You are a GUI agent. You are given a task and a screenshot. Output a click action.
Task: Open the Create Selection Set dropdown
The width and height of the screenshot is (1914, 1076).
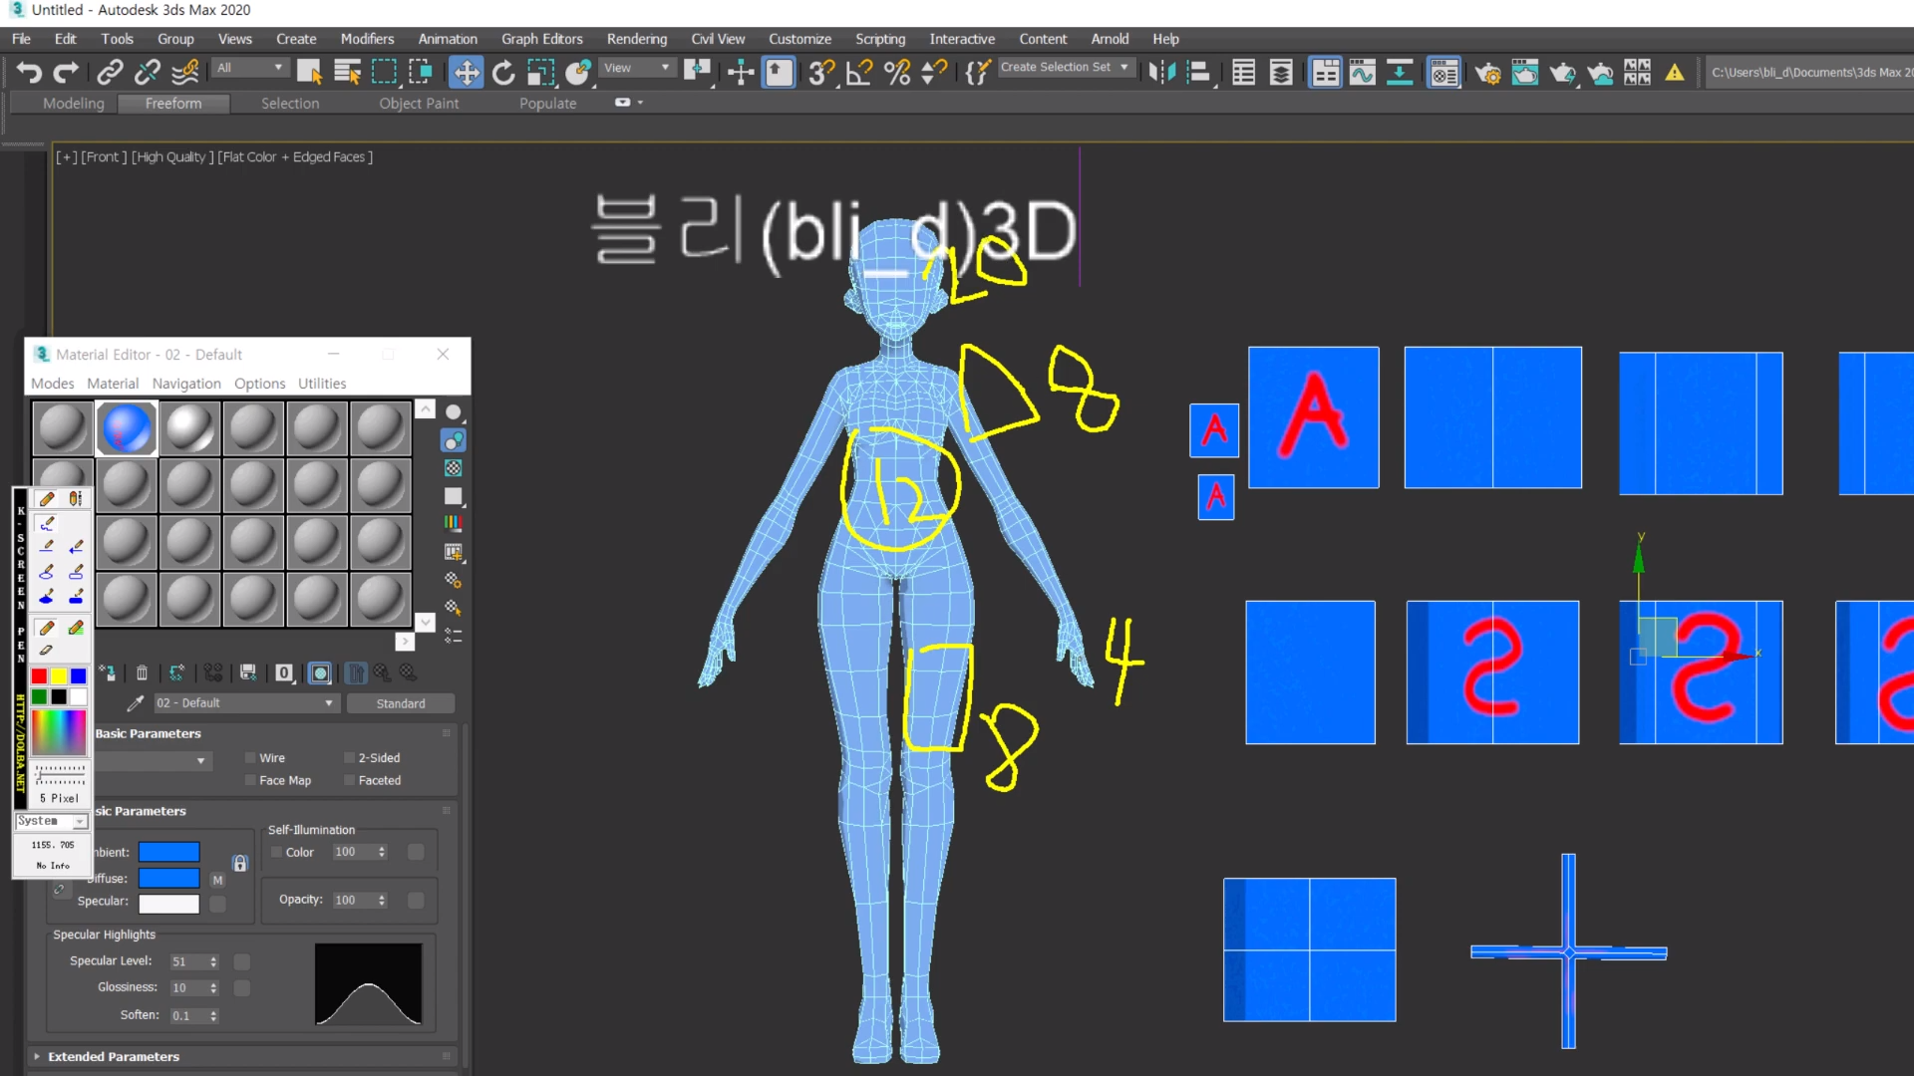(x=1123, y=67)
